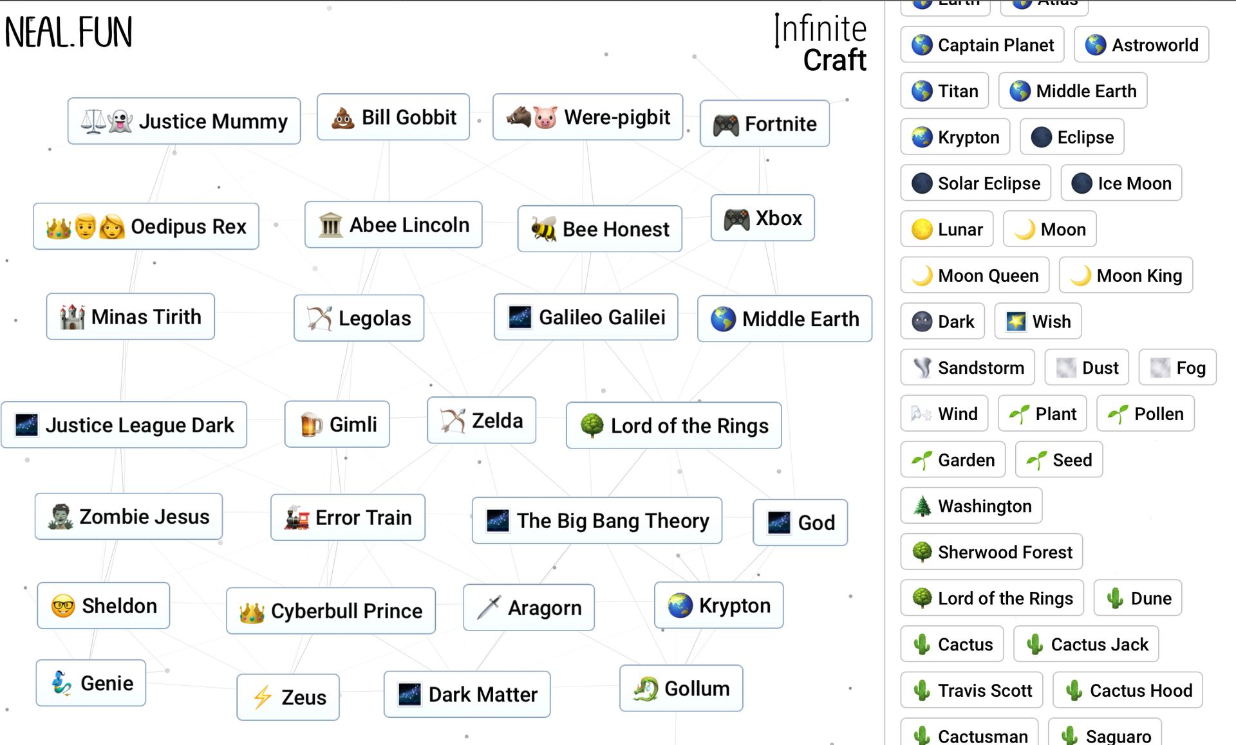This screenshot has height=745, width=1236.
Task: Select Sandstorm from the sidebar
Action: coord(967,368)
